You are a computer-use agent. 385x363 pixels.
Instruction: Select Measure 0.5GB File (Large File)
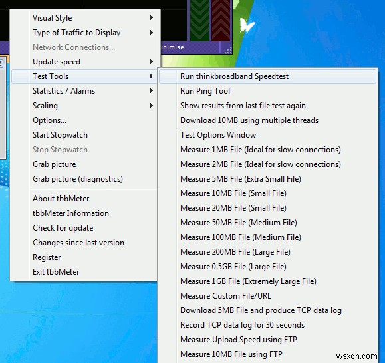[x=267, y=267]
